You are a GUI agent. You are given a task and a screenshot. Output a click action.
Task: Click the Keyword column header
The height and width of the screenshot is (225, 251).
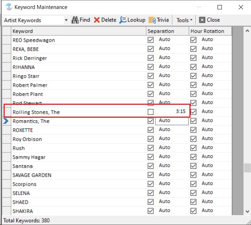coord(79,31)
